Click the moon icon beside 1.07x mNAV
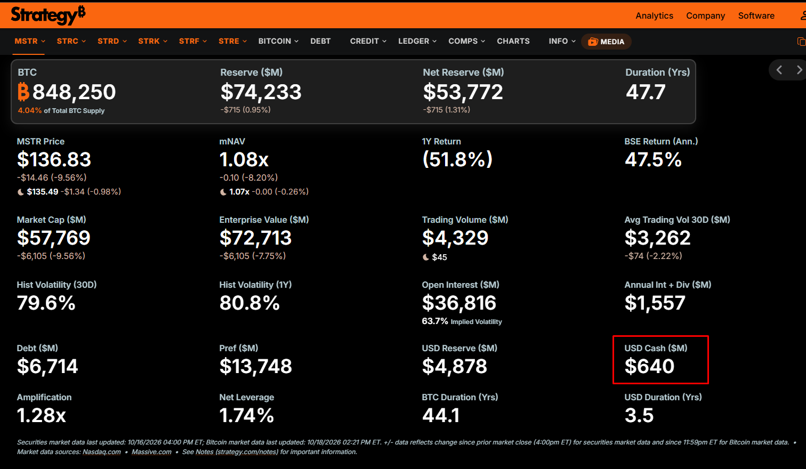This screenshot has width=806, height=469. point(223,192)
